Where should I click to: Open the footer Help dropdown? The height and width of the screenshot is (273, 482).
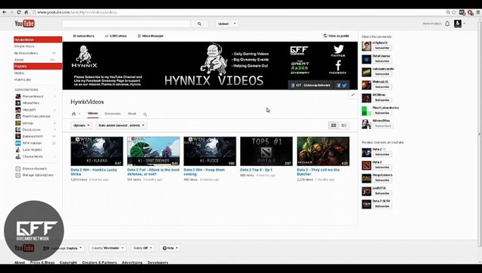pos(170,248)
